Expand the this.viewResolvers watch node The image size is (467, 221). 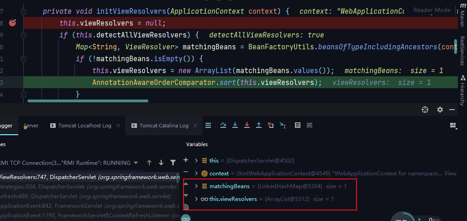(196, 199)
